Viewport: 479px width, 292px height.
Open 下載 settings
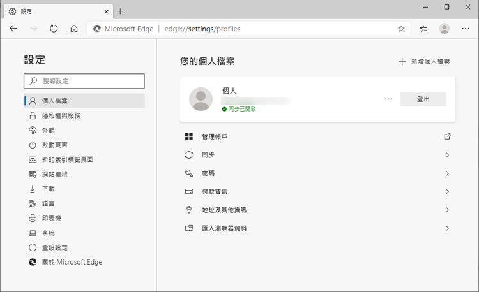pyautogui.click(x=84, y=189)
